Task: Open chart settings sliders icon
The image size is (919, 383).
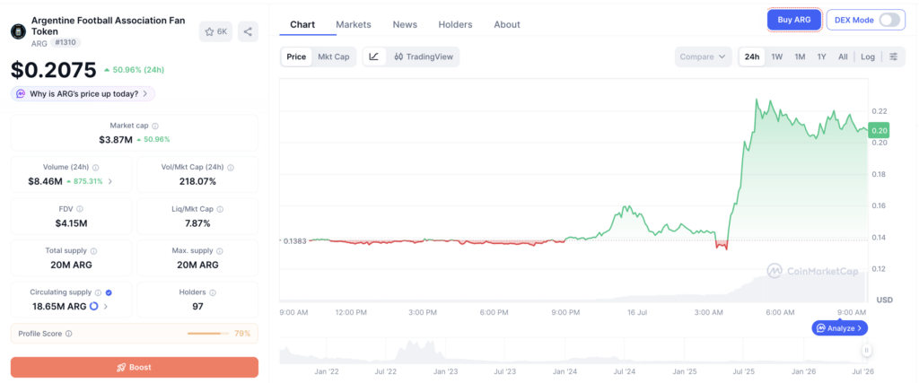Action: [x=894, y=57]
